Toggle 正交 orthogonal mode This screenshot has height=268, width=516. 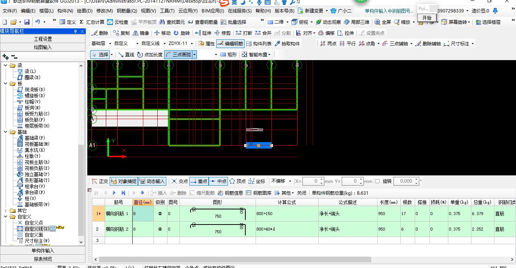[100, 181]
